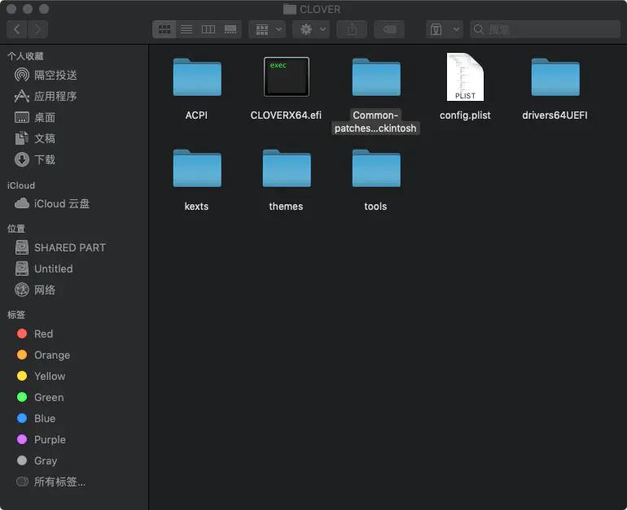Viewport: 627px width, 510px height.
Task: Filter by the Gray tag
Action: [37, 461]
